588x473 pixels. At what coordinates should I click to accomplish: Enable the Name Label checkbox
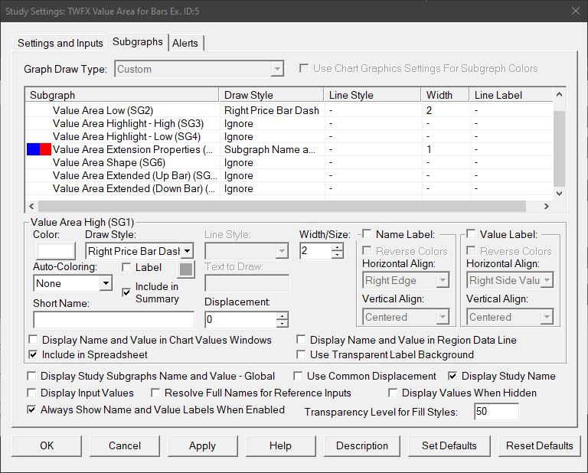click(x=367, y=234)
